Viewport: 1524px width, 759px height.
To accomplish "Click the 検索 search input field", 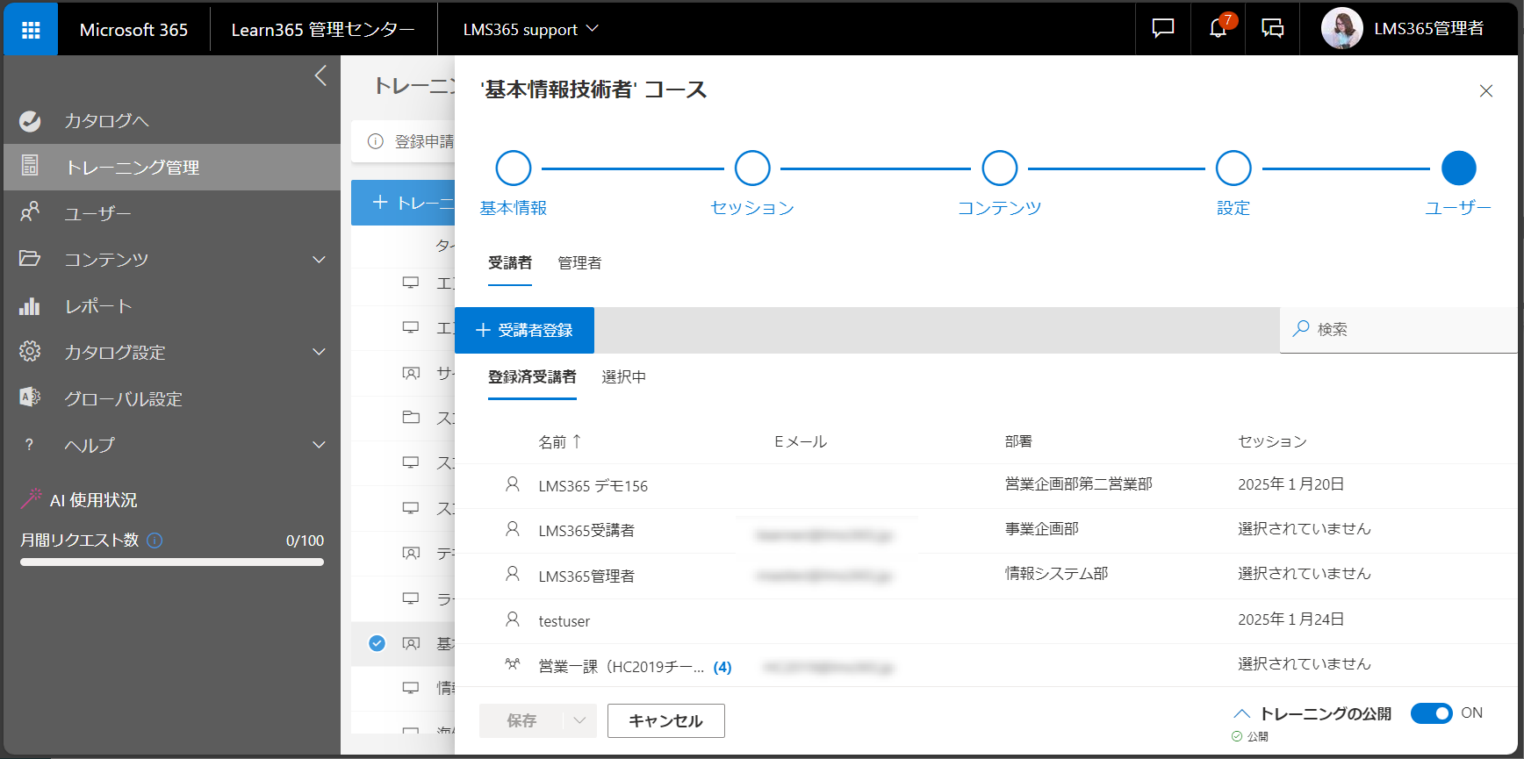I will coord(1398,329).
